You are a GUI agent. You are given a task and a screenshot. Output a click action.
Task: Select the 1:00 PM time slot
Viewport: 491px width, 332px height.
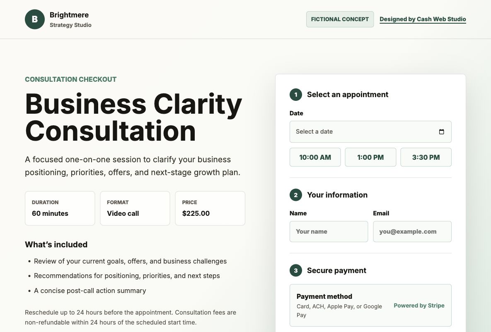click(x=370, y=157)
